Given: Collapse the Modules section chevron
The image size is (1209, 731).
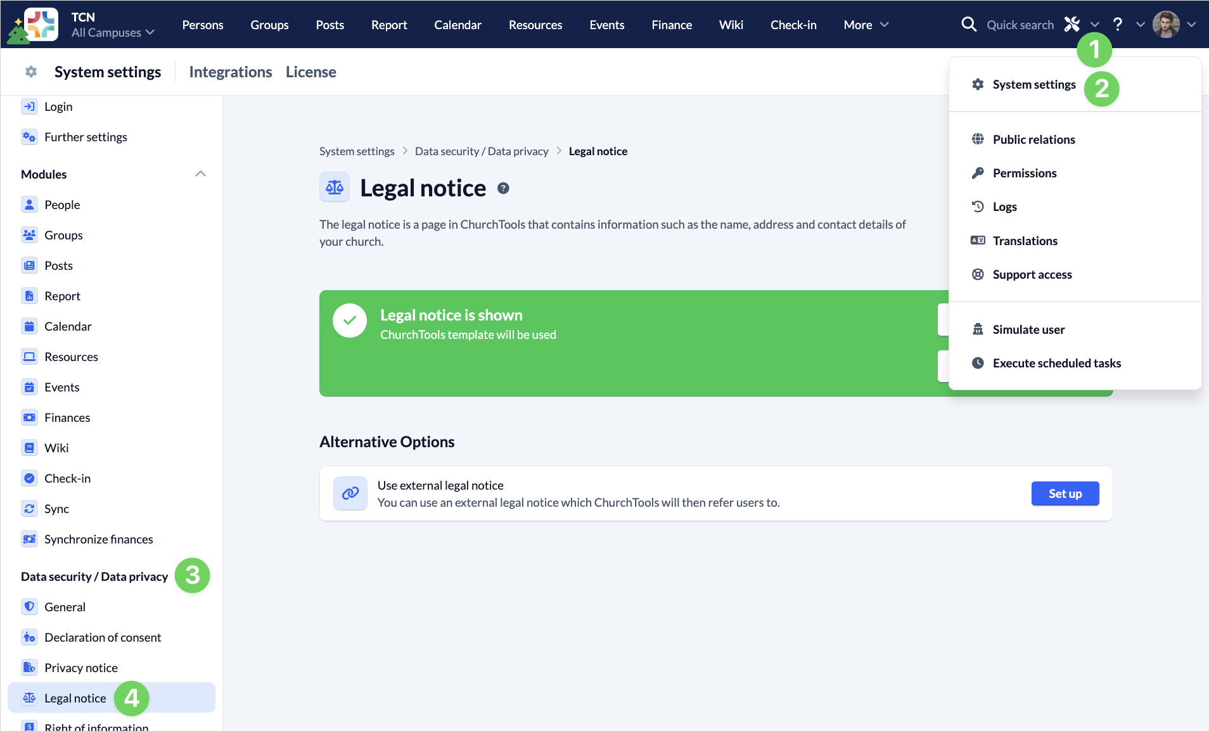Looking at the screenshot, I should [x=201, y=174].
